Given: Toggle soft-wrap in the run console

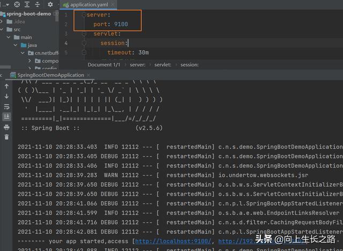Looking at the screenshot, I should [6, 107].
